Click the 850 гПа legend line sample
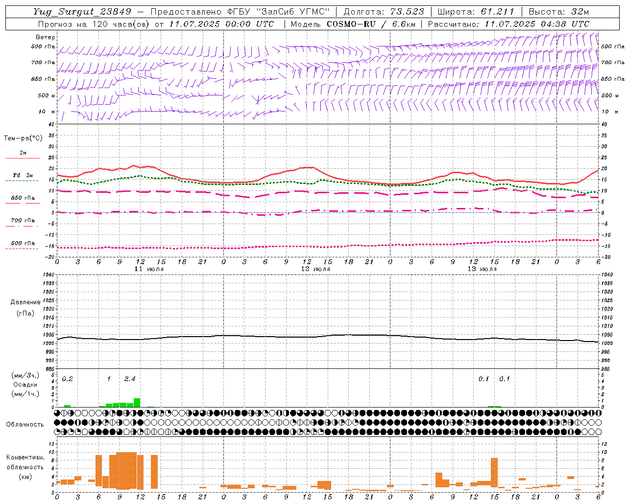This screenshot has width=627, height=501. 23,203
